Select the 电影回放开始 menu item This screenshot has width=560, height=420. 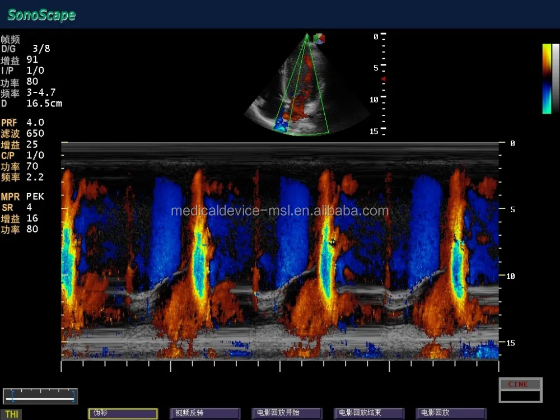[x=287, y=413]
